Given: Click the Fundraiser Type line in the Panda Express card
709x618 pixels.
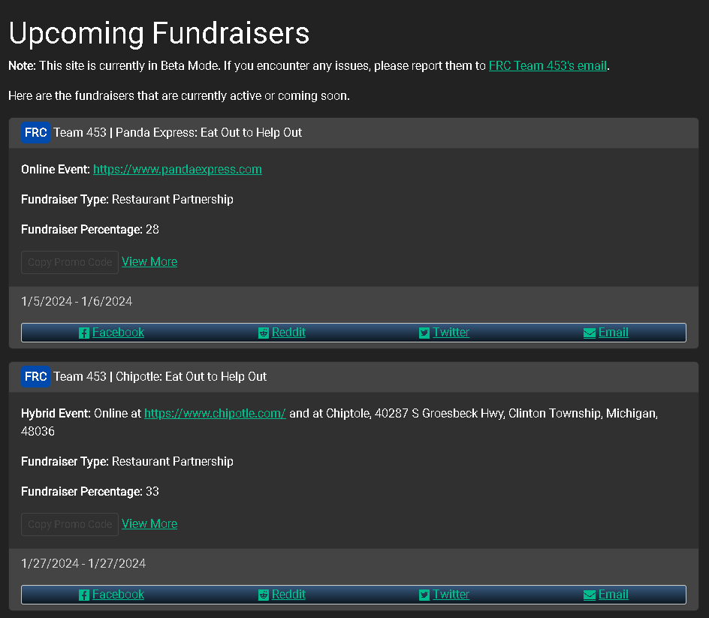Looking at the screenshot, I should 127,200.
